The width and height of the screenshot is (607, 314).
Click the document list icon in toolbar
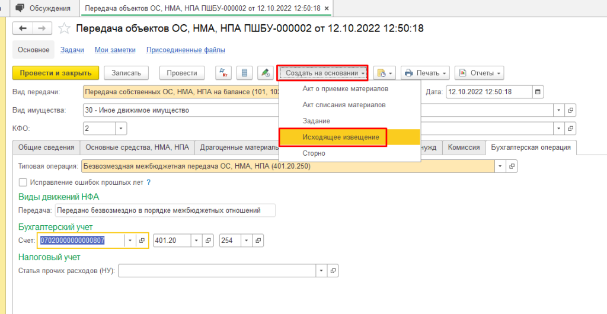click(244, 73)
